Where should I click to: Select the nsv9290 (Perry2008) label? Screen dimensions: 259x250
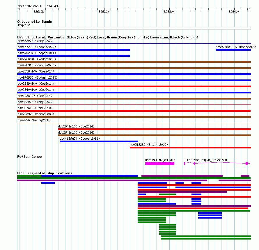[x=34, y=120]
